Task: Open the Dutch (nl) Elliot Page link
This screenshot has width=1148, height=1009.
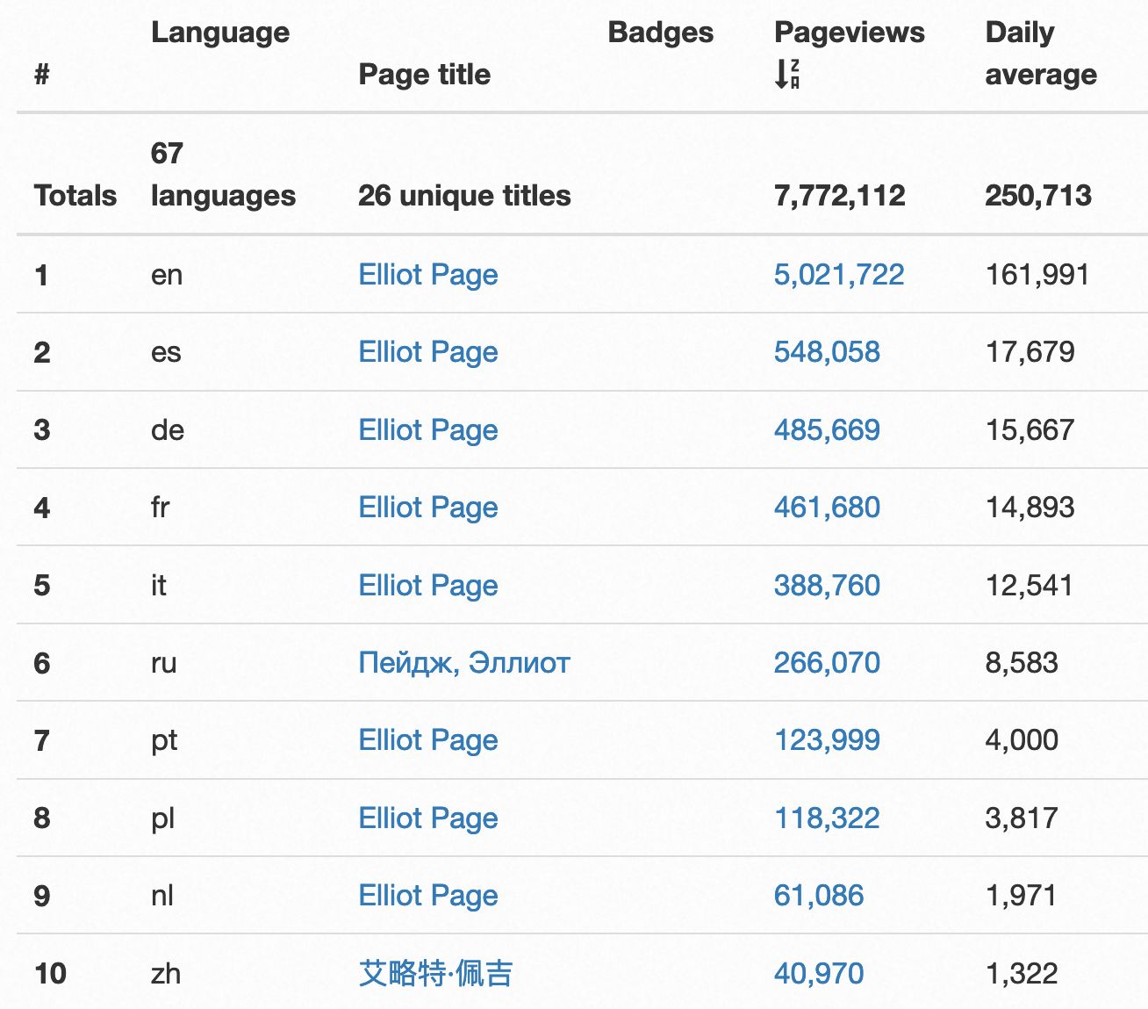Action: tap(428, 896)
